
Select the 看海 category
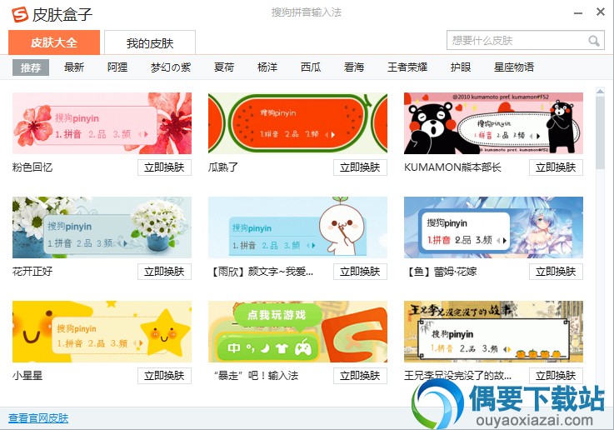[x=354, y=67]
